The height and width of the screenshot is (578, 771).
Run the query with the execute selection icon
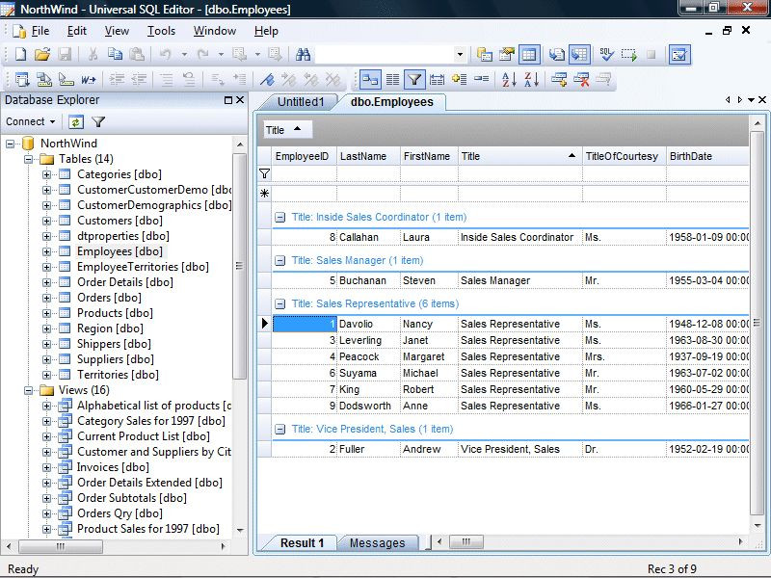point(629,54)
